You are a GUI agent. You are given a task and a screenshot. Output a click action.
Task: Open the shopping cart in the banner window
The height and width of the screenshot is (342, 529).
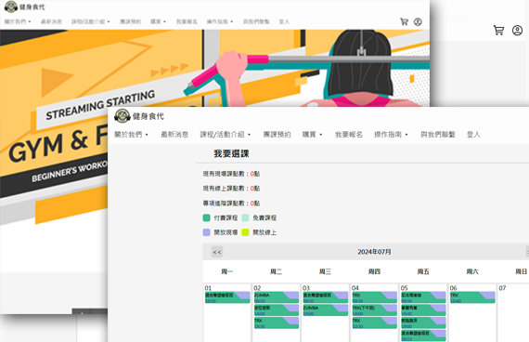click(x=404, y=22)
